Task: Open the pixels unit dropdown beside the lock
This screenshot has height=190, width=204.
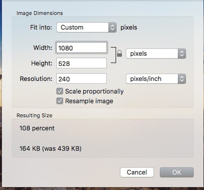Action: tap(156, 54)
